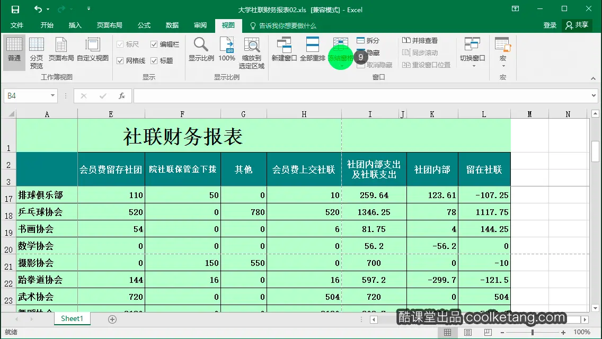The width and height of the screenshot is (602, 339).
Task: Click View Side by Side (并排查看)
Action: (420, 40)
